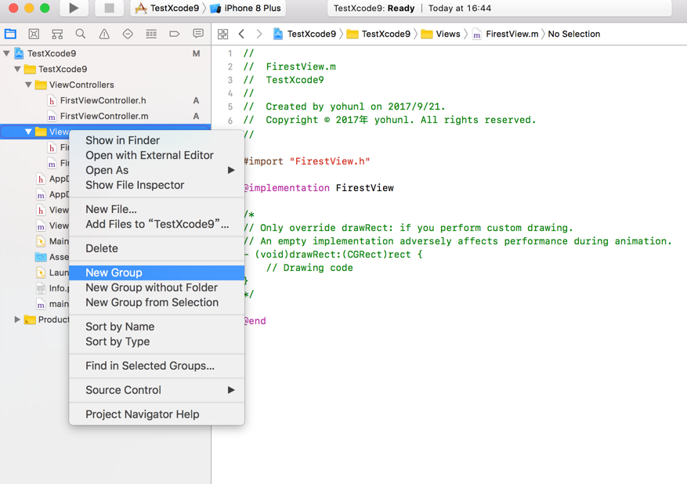
Task: Go forward in editor history
Action: 259,34
